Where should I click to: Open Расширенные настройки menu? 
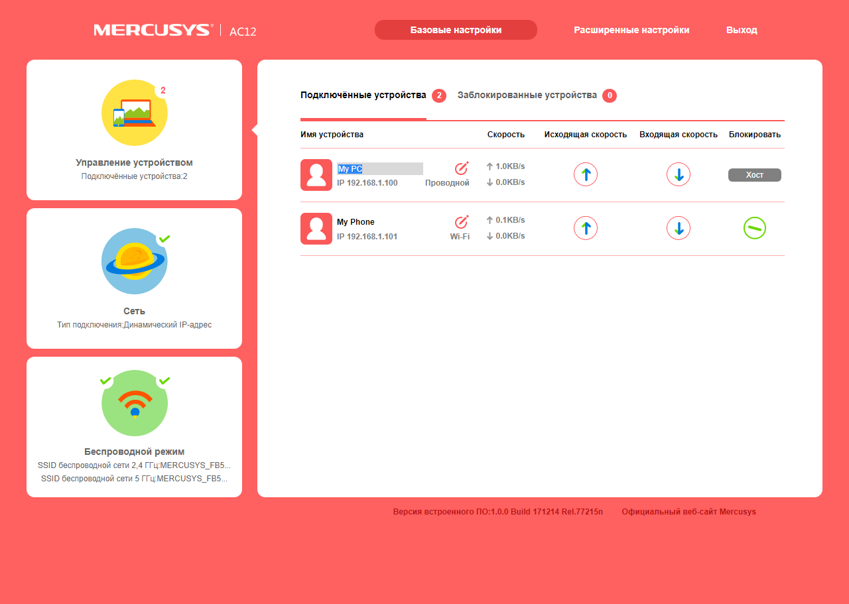[631, 30]
